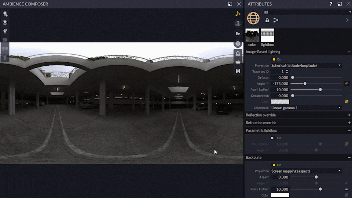The height and width of the screenshot is (198, 352).
Task: Select the lightbox thumbnail
Action: [267, 36]
